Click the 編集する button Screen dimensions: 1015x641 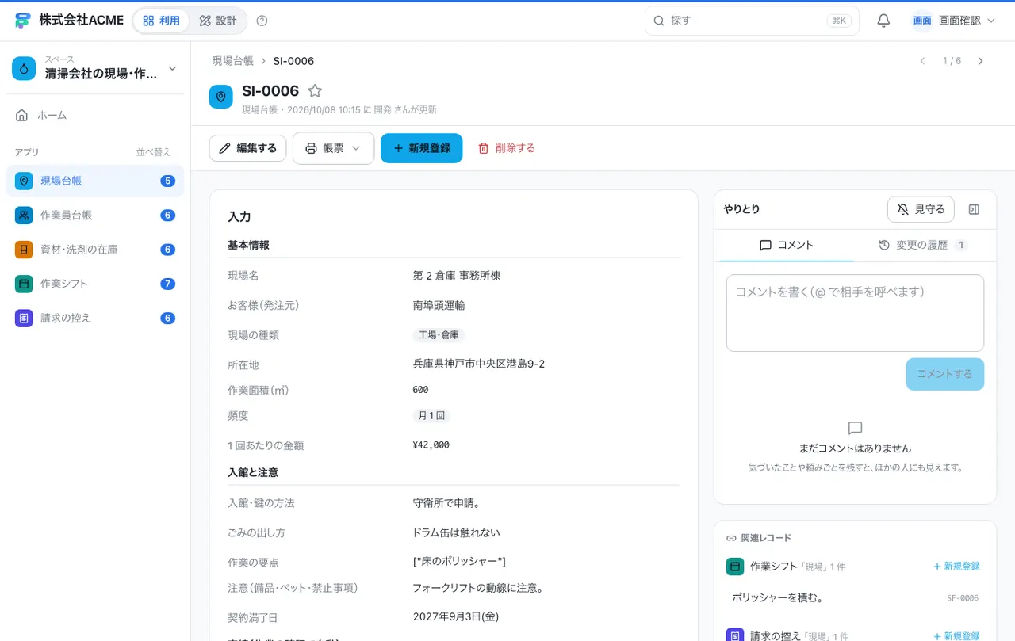247,148
